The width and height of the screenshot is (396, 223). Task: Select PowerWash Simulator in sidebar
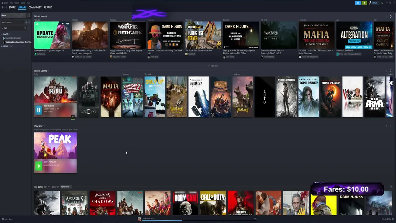tap(13, 38)
